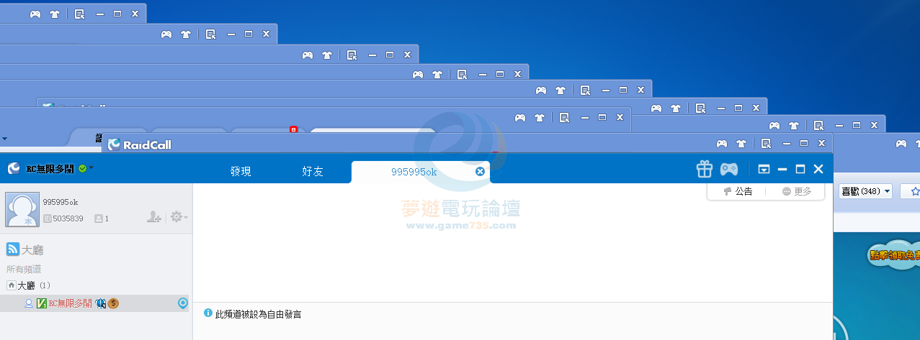Click the 995995ok channel avatar picture
The width and height of the screenshot is (920, 340).
coord(22,209)
